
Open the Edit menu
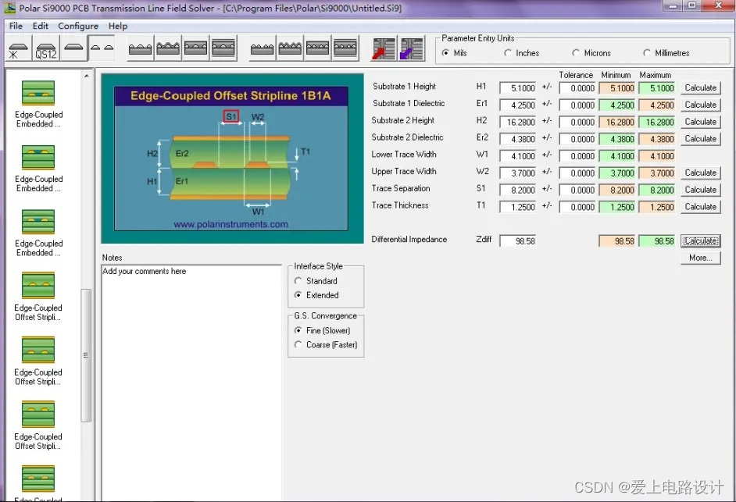tap(41, 26)
